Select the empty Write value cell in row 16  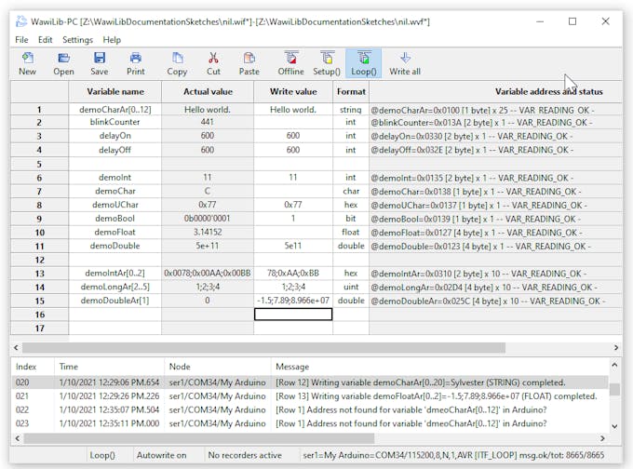click(x=292, y=315)
